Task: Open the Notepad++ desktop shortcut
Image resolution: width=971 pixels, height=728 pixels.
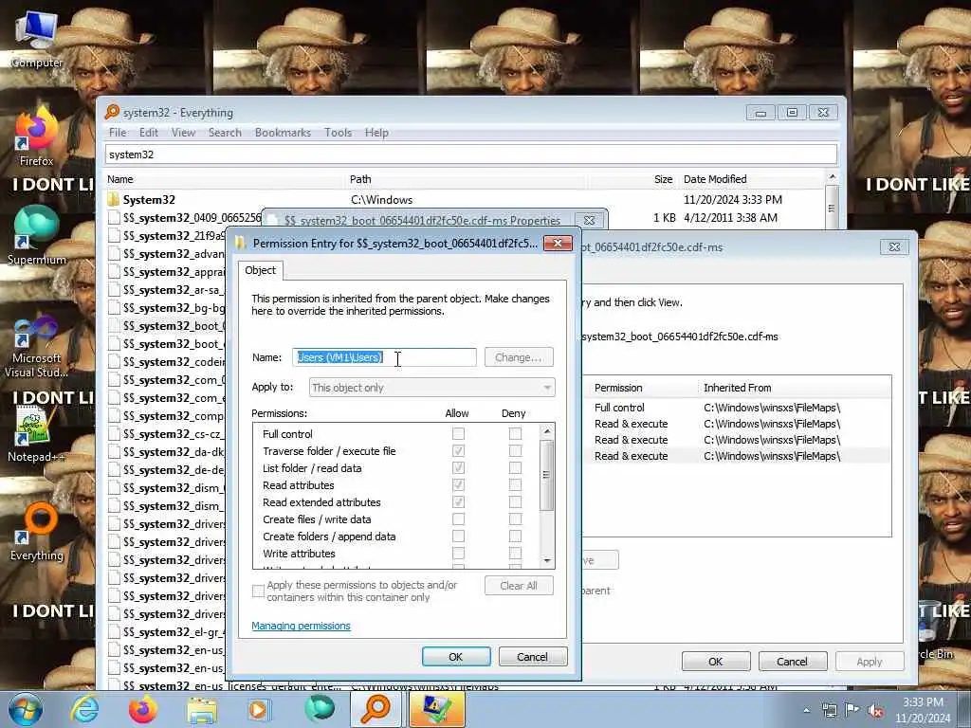Action: click(x=36, y=433)
